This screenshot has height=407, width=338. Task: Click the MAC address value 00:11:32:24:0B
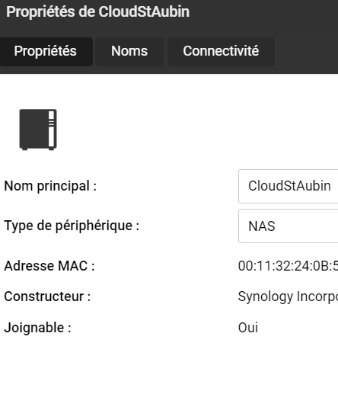coord(288,266)
